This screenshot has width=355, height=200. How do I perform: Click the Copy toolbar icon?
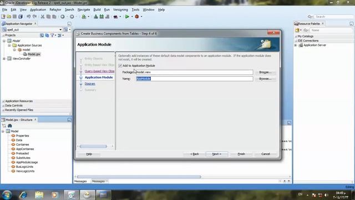[48, 17]
